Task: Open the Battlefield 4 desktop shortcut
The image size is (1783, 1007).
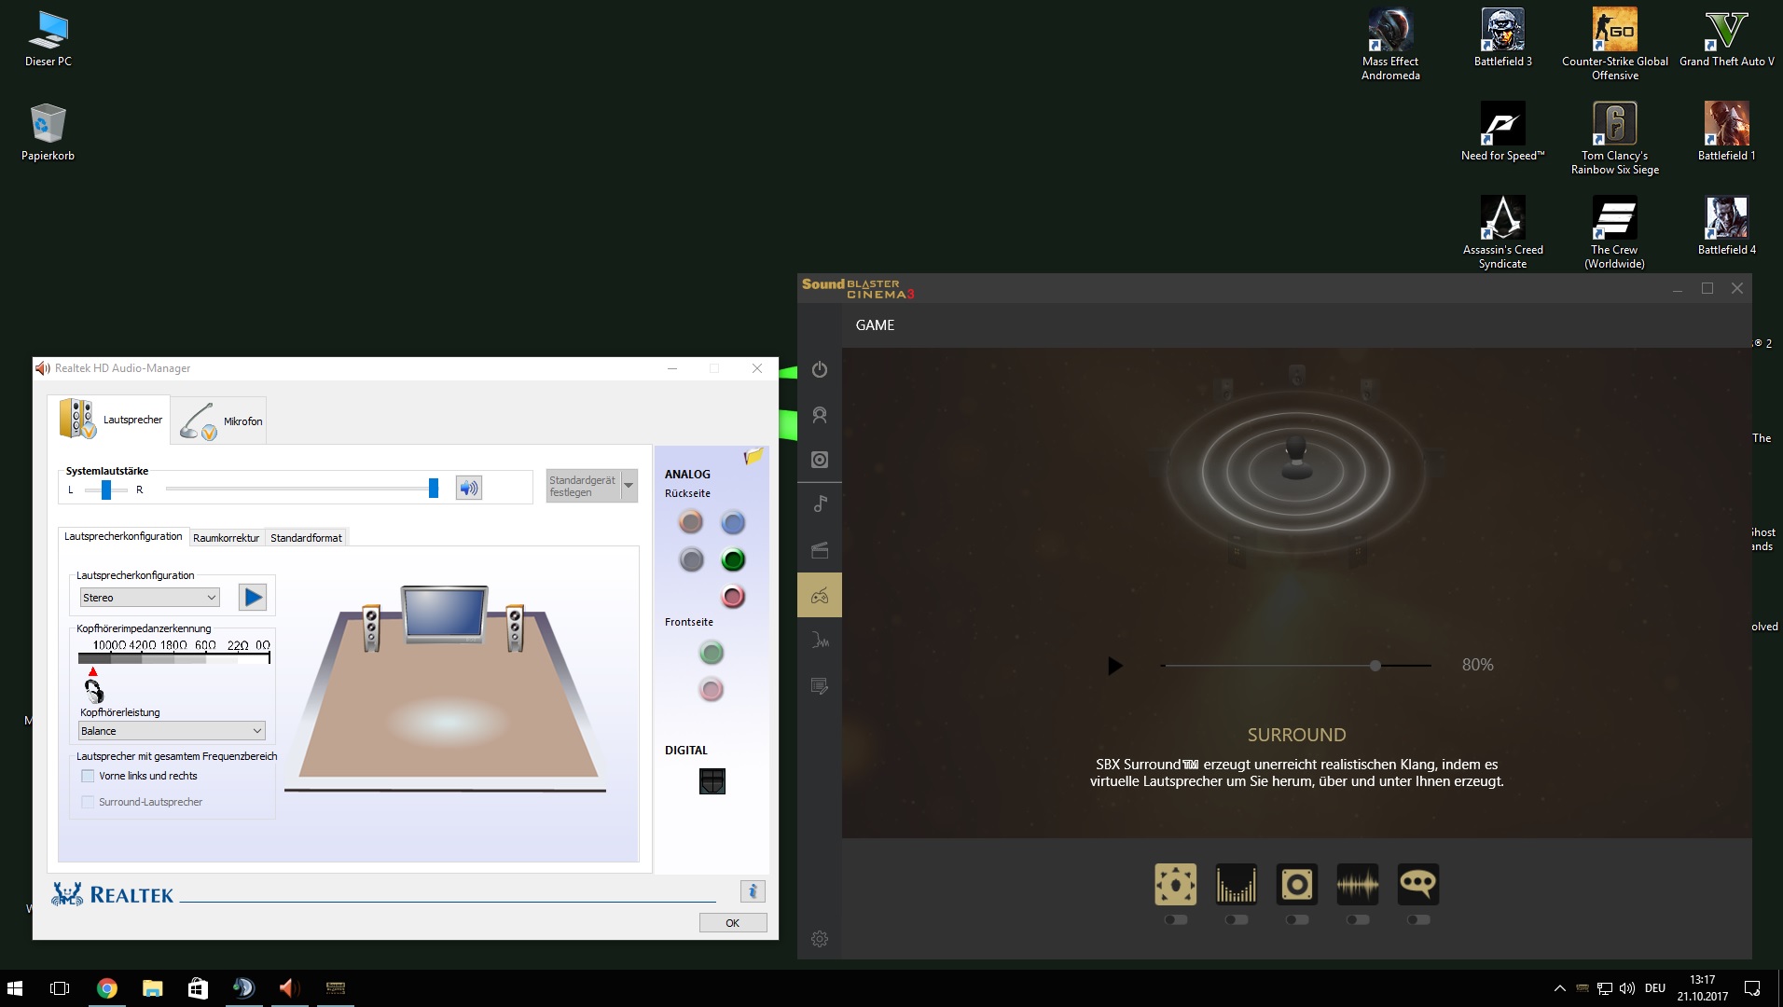Action: 1726,226
